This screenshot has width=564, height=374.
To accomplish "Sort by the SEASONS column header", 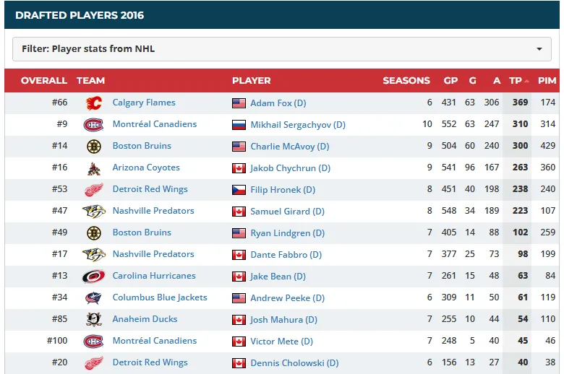I will click(x=406, y=81).
